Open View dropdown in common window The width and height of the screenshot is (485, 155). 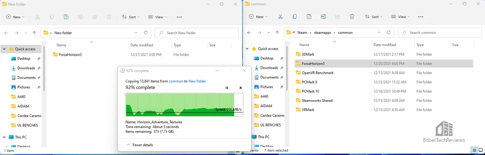pos(400,17)
